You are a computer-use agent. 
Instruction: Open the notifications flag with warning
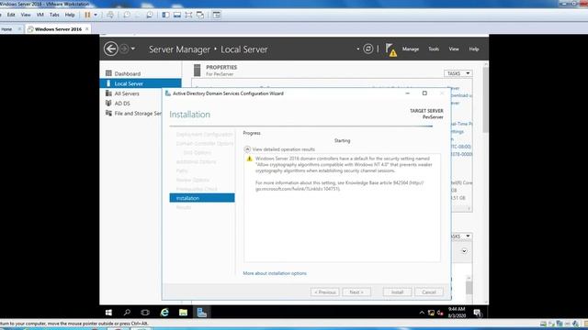click(x=390, y=49)
